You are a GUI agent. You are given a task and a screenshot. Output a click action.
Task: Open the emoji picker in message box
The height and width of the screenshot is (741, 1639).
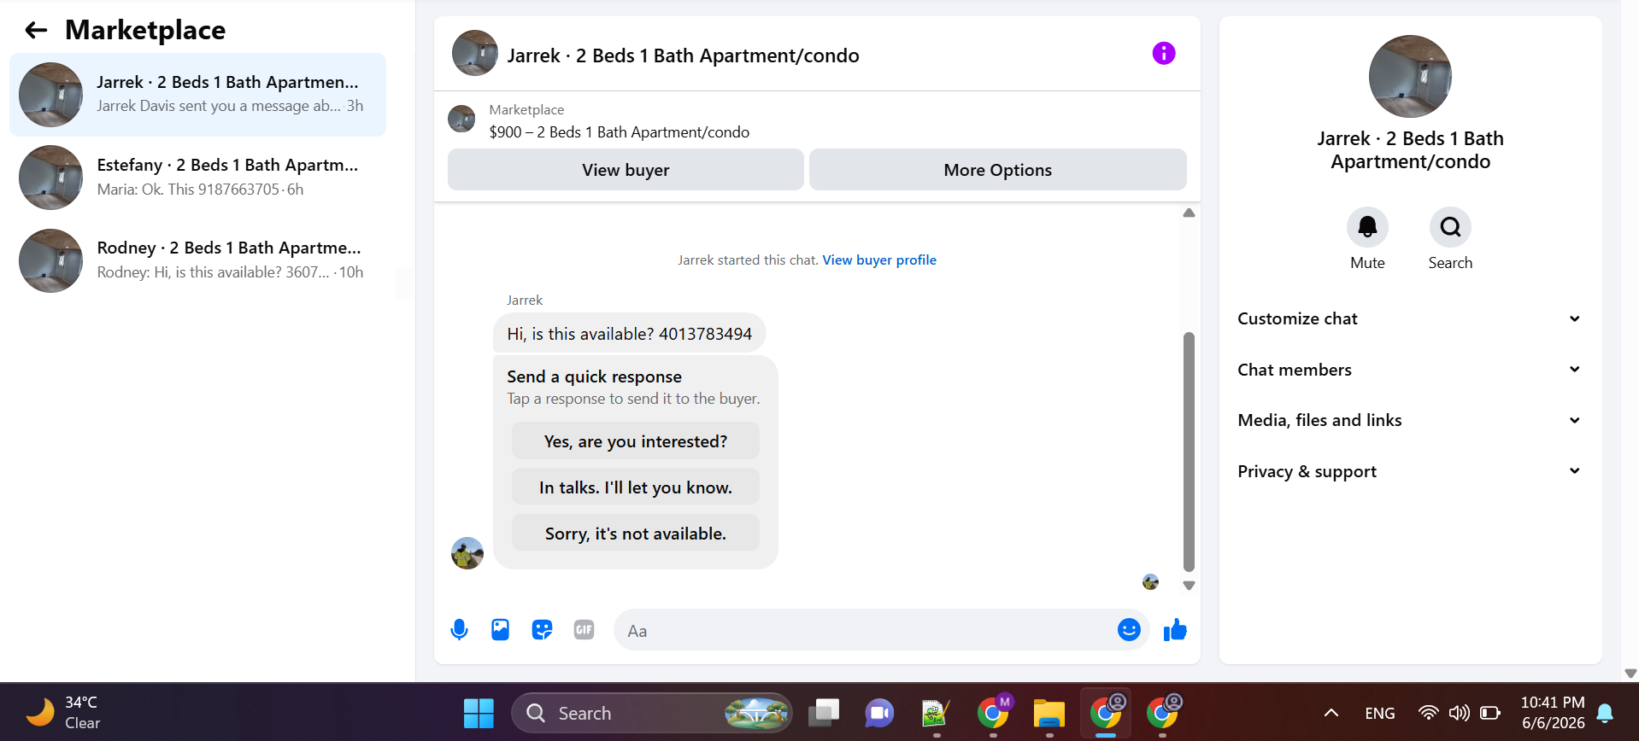[1129, 630]
